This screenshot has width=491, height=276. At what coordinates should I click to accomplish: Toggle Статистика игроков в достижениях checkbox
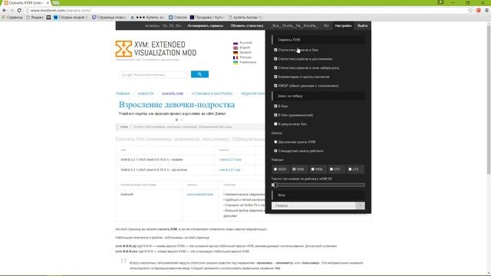point(275,59)
